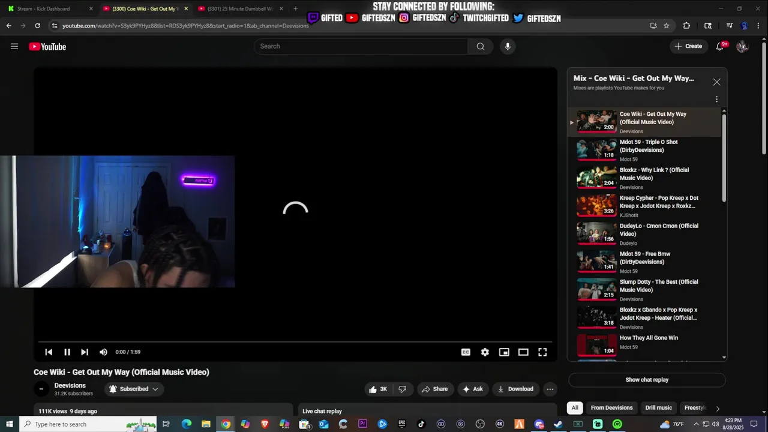768x432 pixels.
Task: Focus the YouTube search field
Action: coord(361,46)
